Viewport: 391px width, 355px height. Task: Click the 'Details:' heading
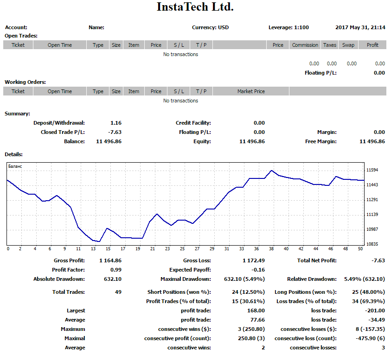pos(13,154)
